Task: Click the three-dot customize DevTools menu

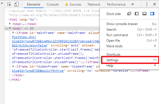Action: 147,4
